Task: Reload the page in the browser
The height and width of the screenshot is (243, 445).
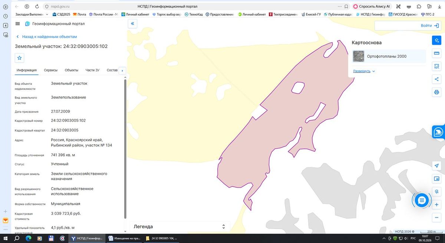Action: (x=37, y=6)
